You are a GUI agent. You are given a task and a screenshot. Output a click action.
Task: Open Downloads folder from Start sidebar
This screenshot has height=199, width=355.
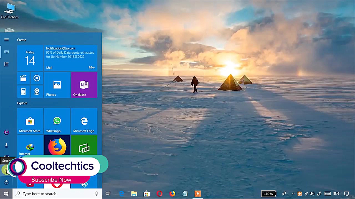pos(6,145)
